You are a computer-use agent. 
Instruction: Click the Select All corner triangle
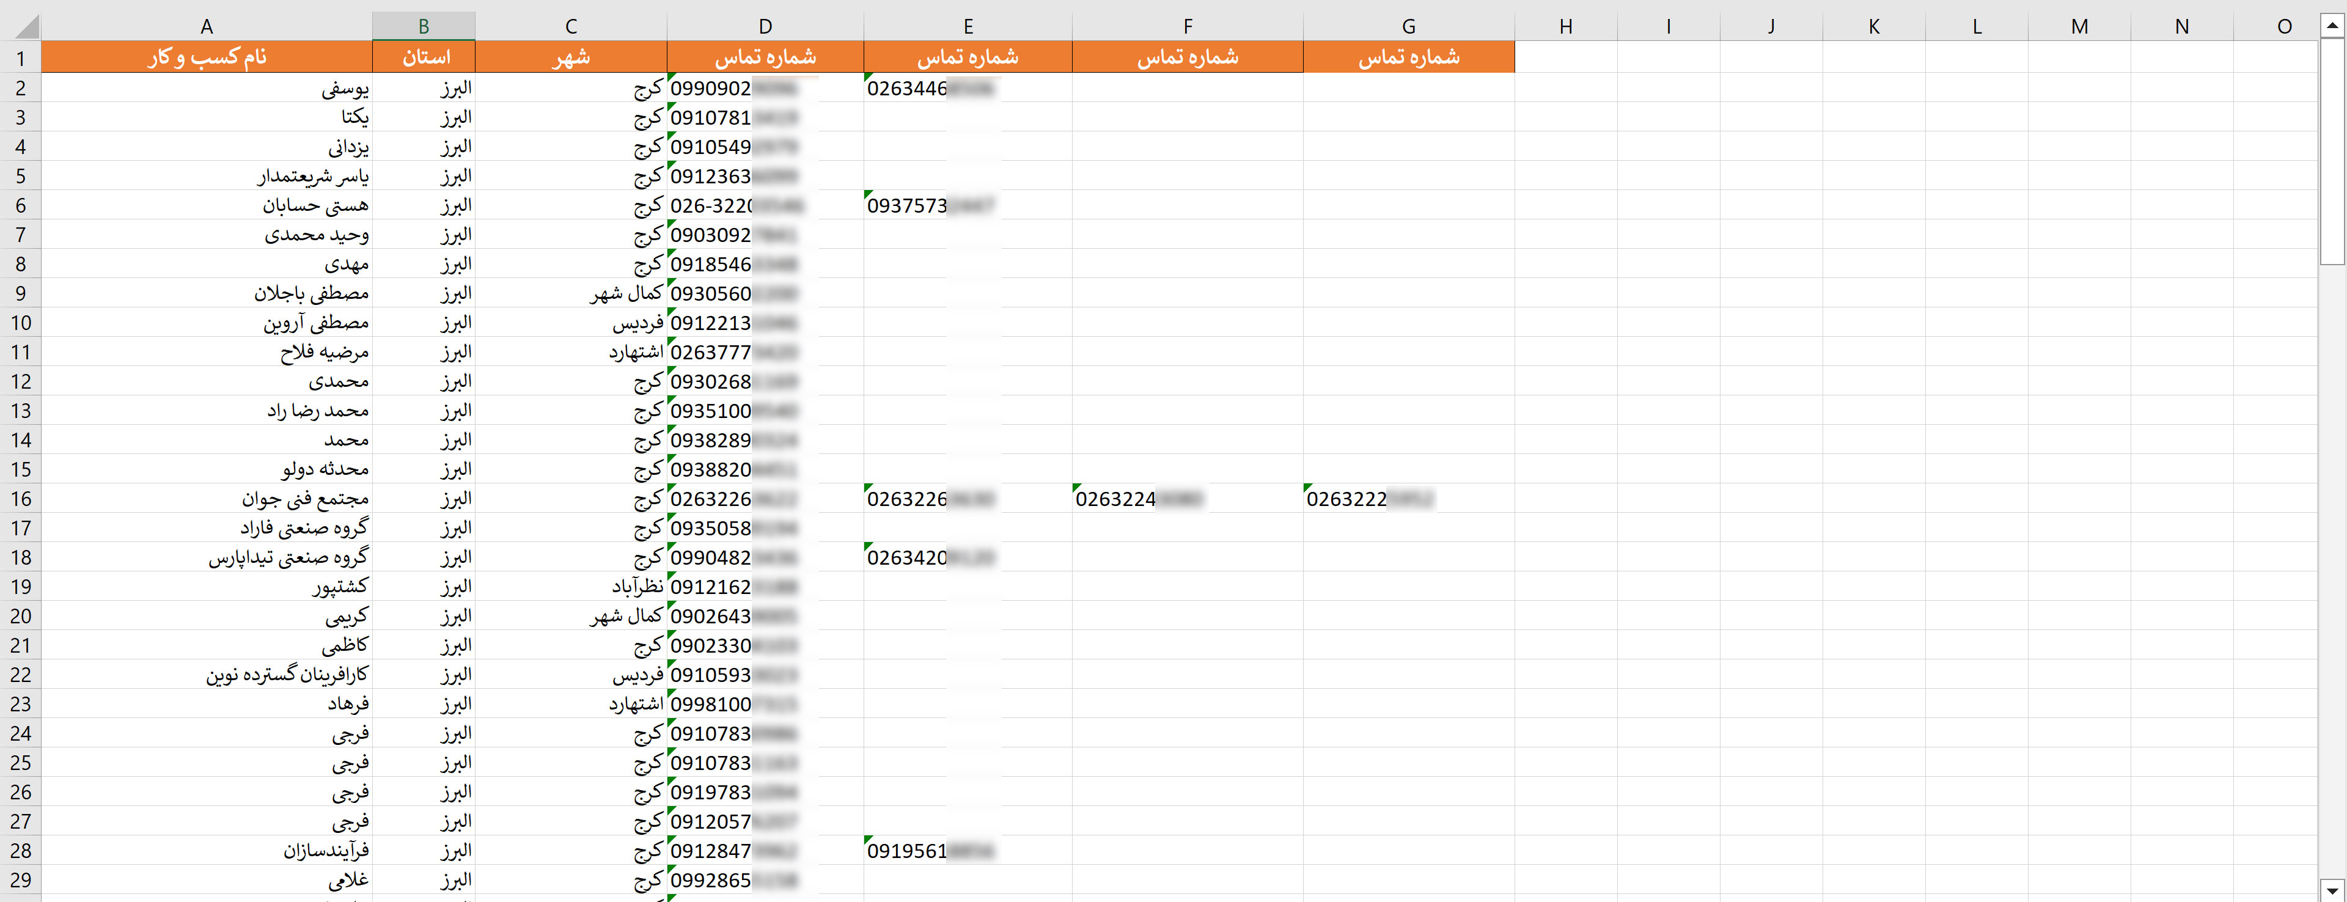click(28, 26)
